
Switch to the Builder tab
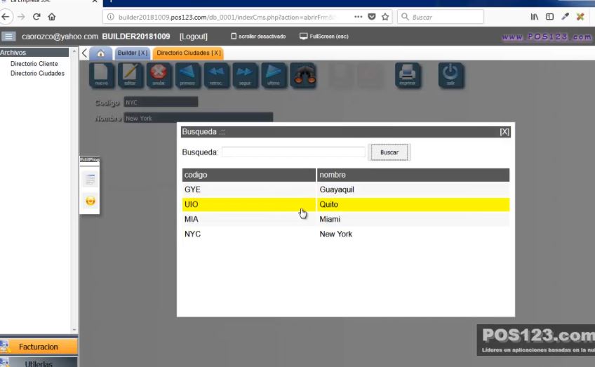(132, 53)
